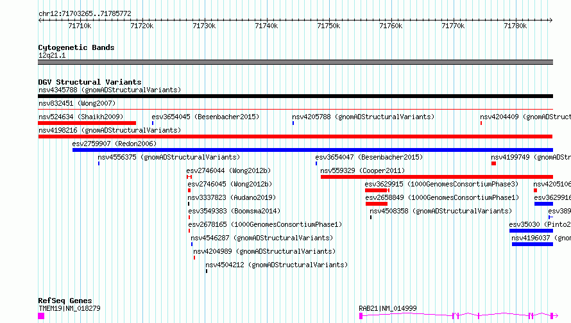Click the nsv4198216 long red bar
Viewport: 571px width, 323px height.
pos(295,137)
